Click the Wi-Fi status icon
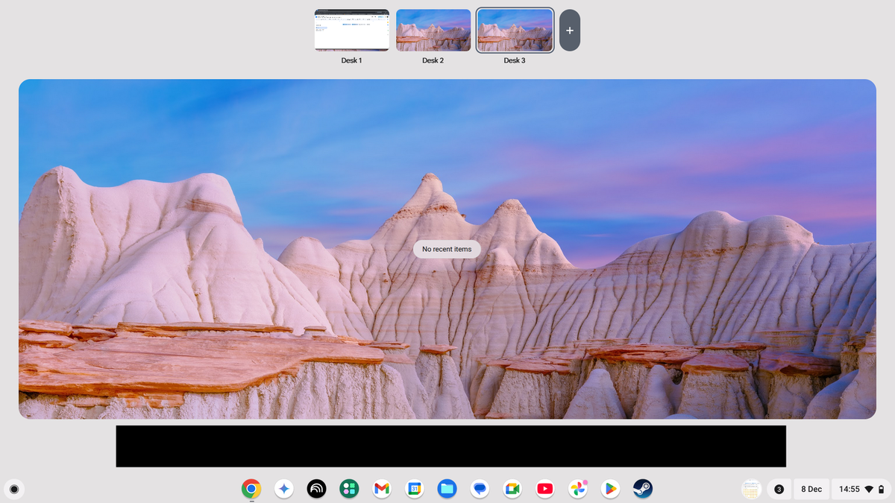The image size is (895, 503). [x=869, y=489]
